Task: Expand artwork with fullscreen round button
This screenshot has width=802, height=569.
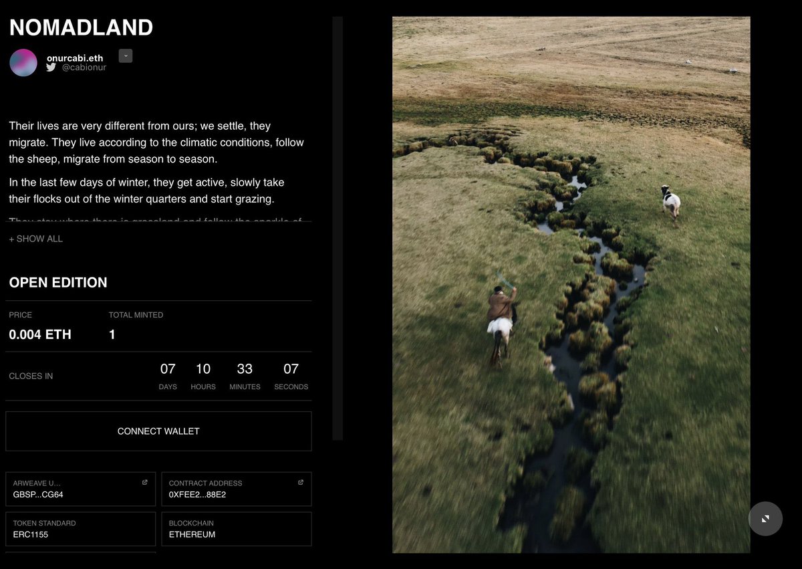Action: coord(765,519)
